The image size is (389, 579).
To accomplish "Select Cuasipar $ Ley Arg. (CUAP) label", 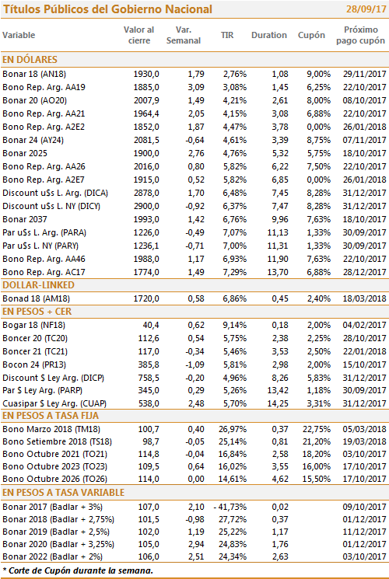I will pos(54,403).
